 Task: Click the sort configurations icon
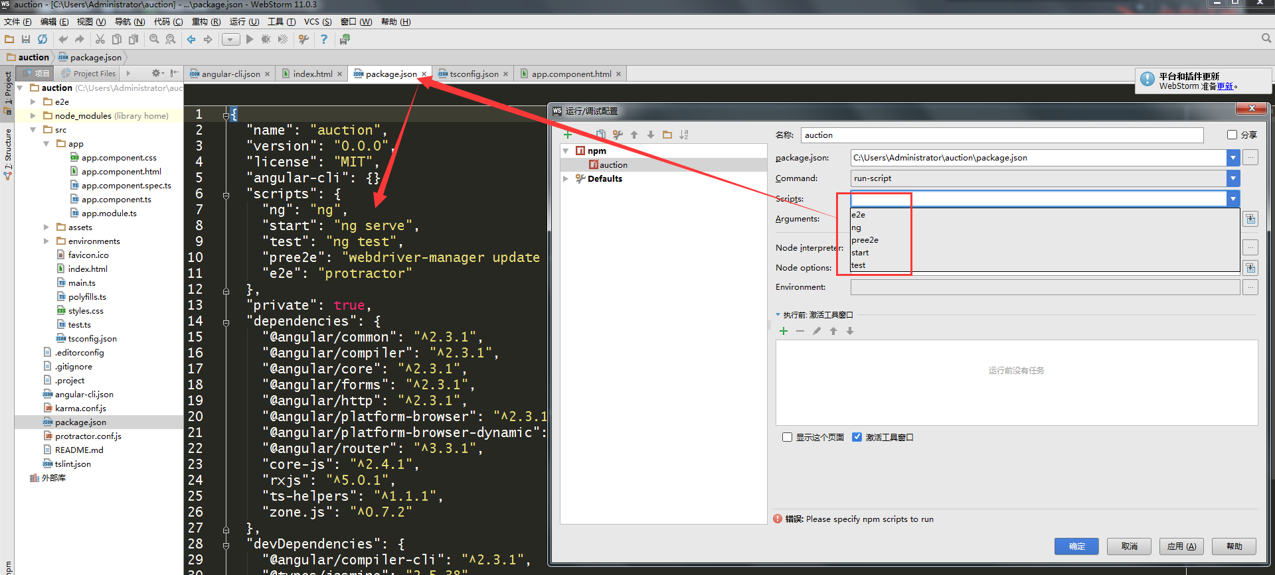click(x=684, y=135)
